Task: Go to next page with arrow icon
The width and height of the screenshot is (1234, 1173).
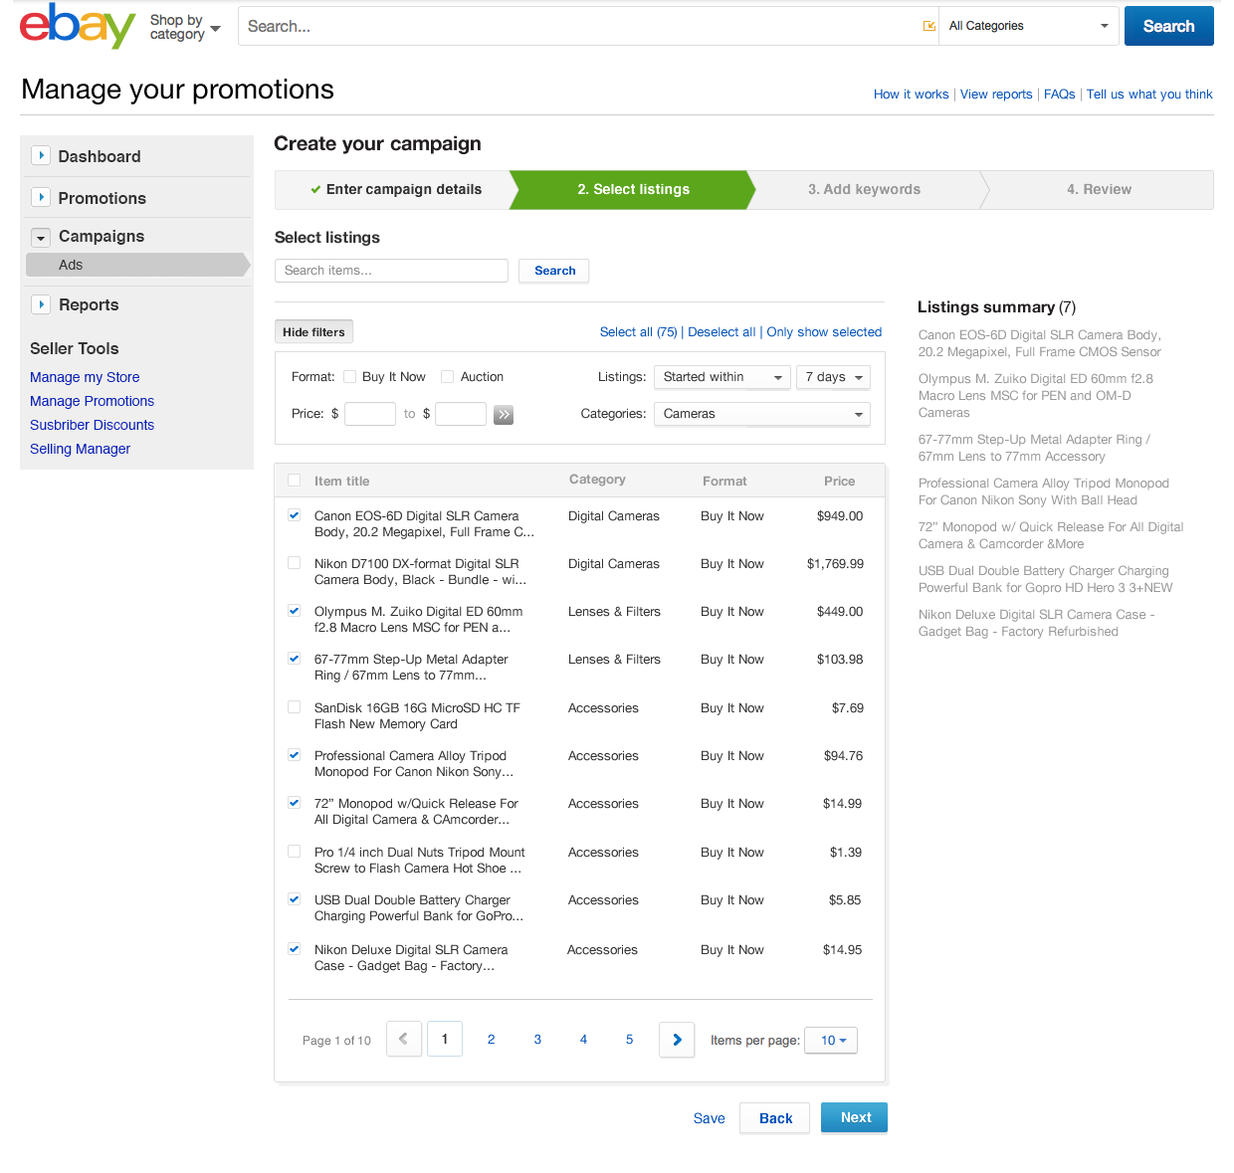Action: click(677, 1040)
